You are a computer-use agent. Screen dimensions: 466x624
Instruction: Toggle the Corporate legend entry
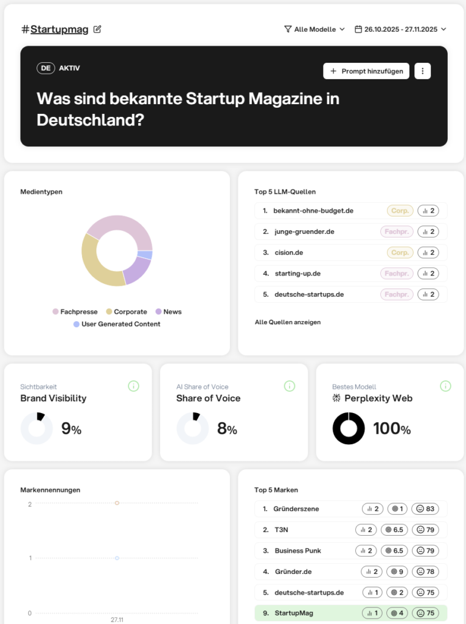(x=127, y=311)
